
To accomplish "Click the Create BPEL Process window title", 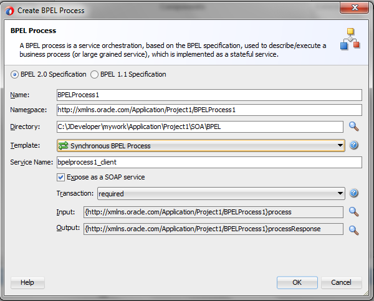I will coord(51,11).
